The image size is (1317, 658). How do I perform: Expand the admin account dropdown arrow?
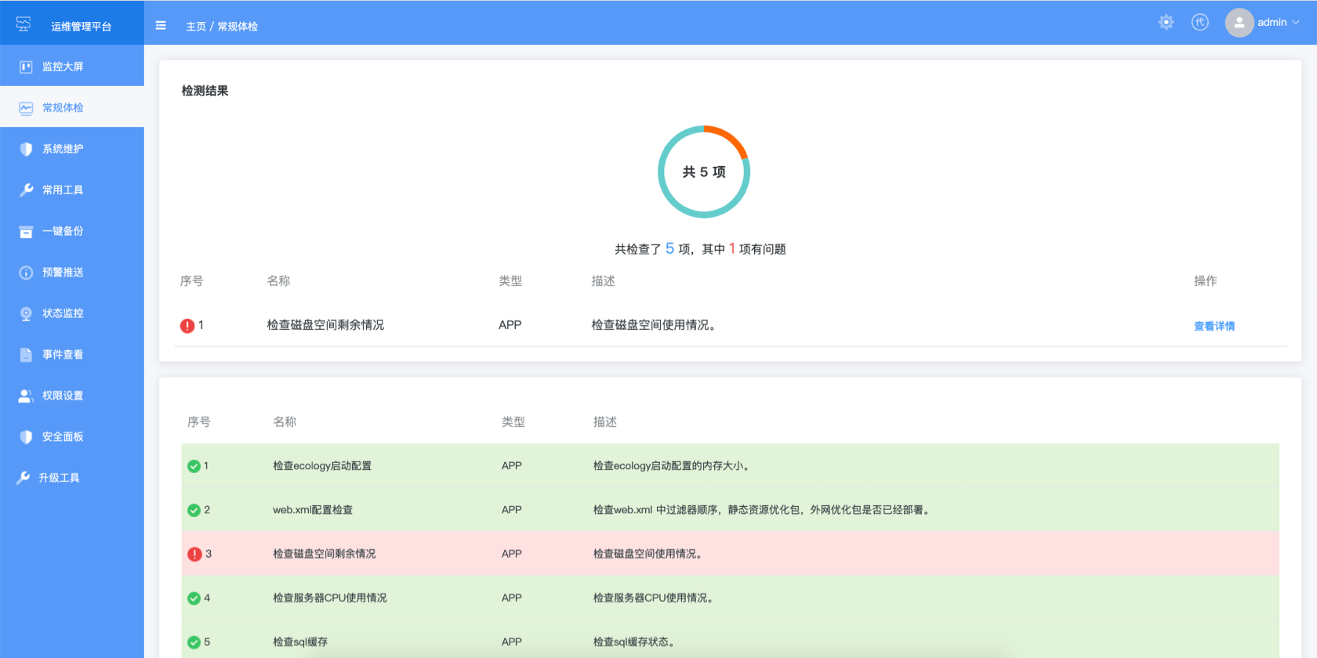pos(1296,23)
